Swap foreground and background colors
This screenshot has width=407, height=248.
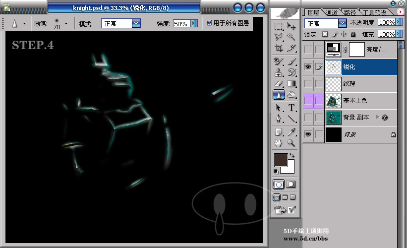coord(292,155)
